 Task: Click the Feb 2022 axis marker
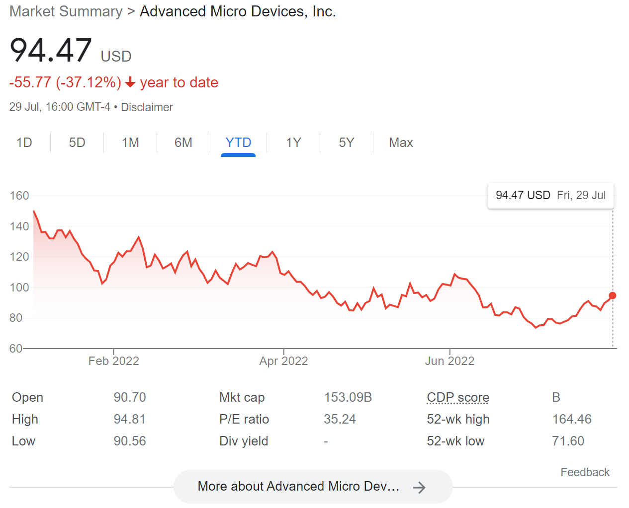(113, 361)
